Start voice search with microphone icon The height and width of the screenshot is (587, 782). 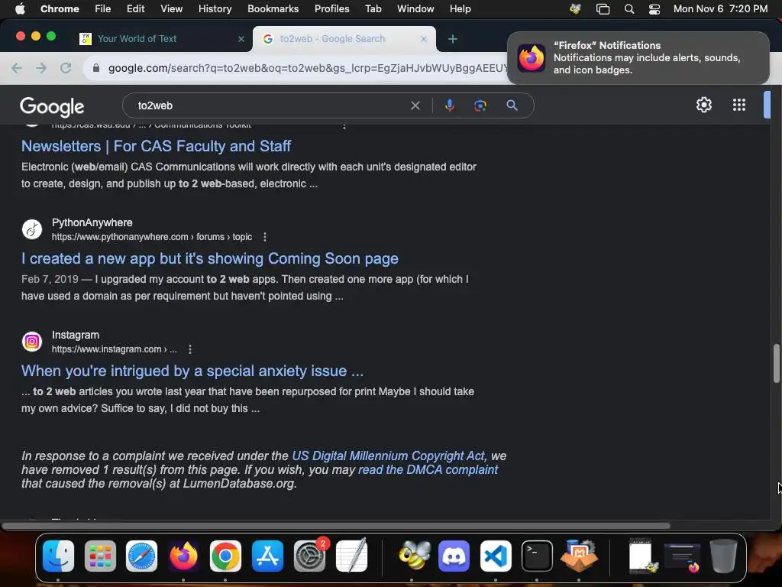point(449,105)
